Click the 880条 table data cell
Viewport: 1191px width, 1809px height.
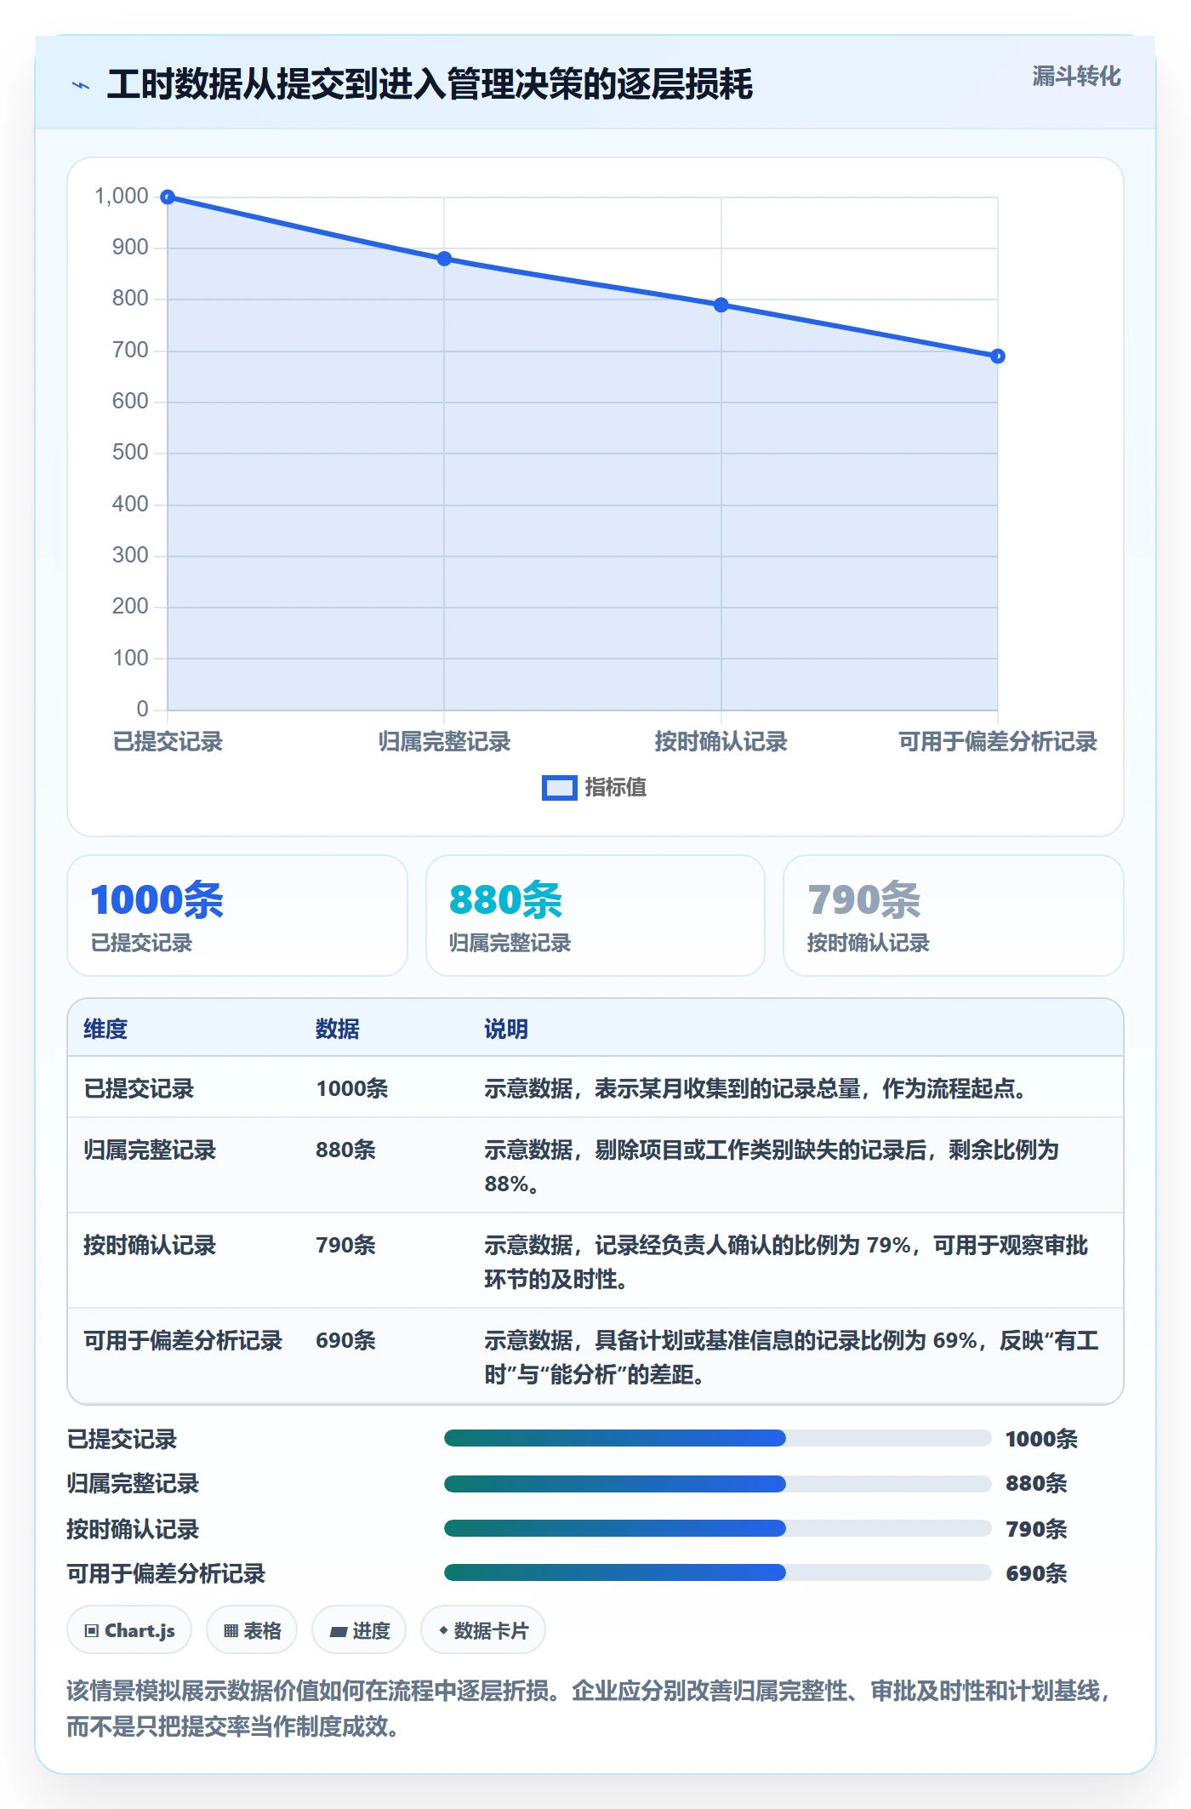pyautogui.click(x=346, y=1150)
